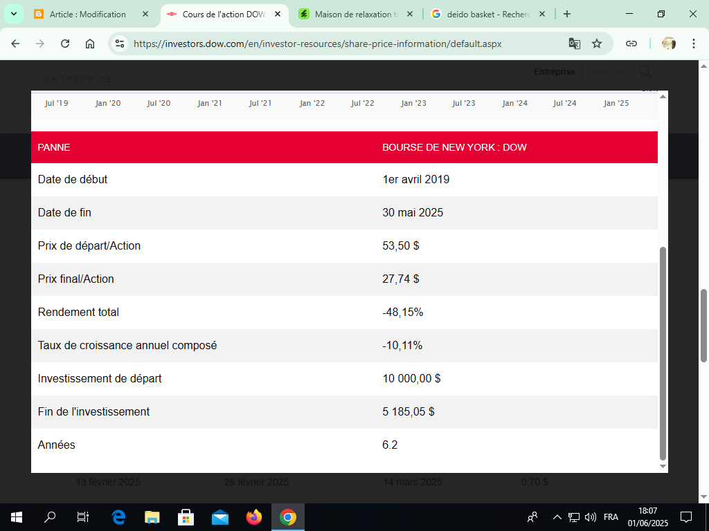This screenshot has height=531, width=709.
Task: Open the page search magnifier icon
Action: click(x=646, y=72)
